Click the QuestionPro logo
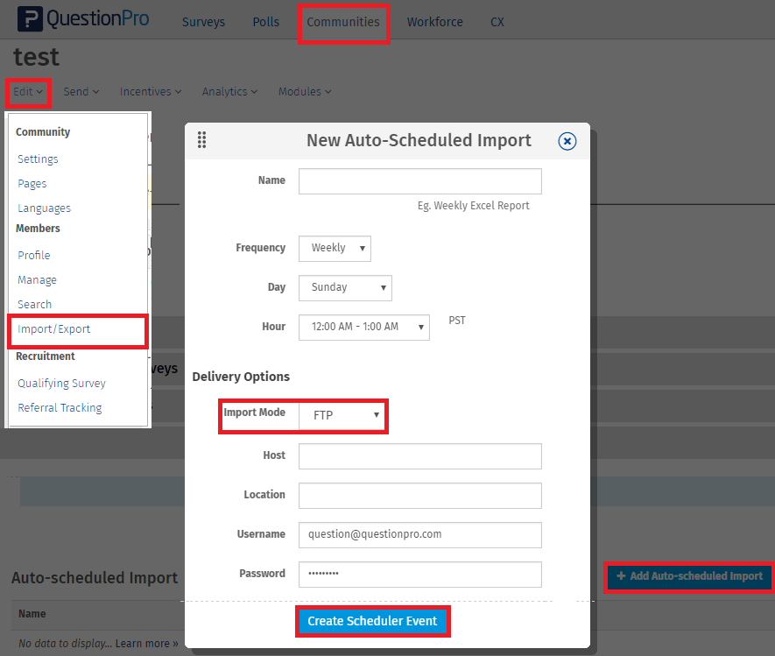 (83, 18)
